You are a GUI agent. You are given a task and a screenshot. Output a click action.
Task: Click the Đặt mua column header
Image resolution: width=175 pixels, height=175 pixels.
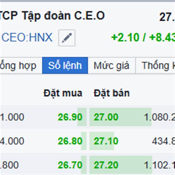pos(63,93)
